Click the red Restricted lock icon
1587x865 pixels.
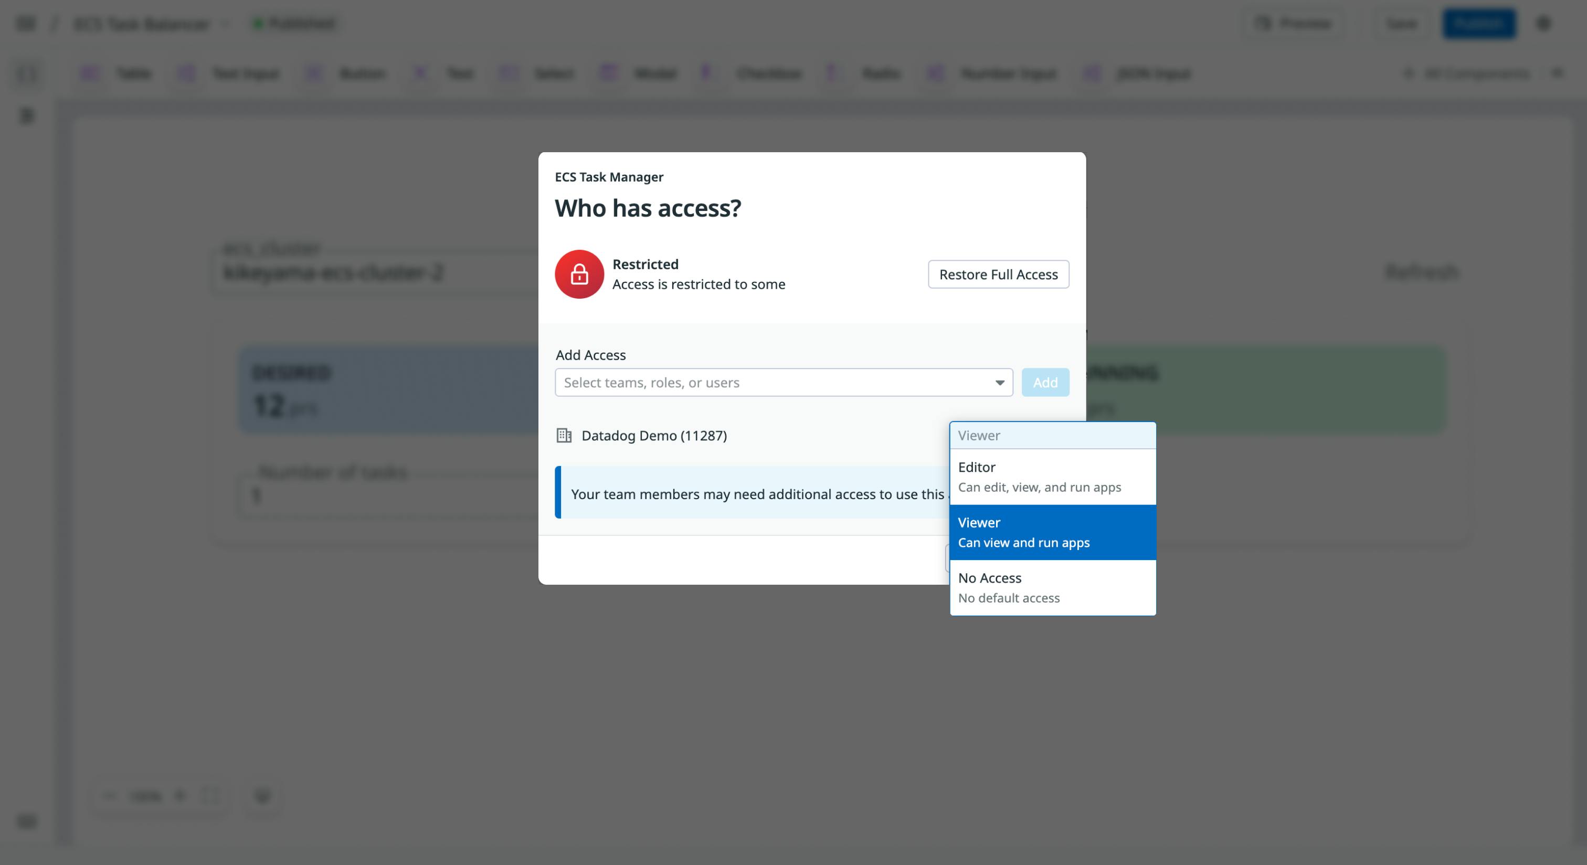pyautogui.click(x=579, y=273)
